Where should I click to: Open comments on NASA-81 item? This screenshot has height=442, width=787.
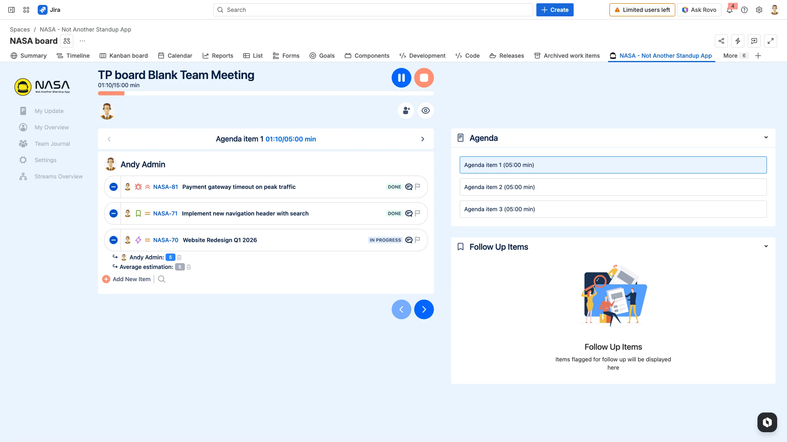(409, 187)
